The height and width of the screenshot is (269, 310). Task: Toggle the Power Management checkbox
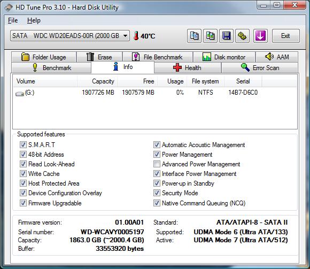(x=157, y=154)
